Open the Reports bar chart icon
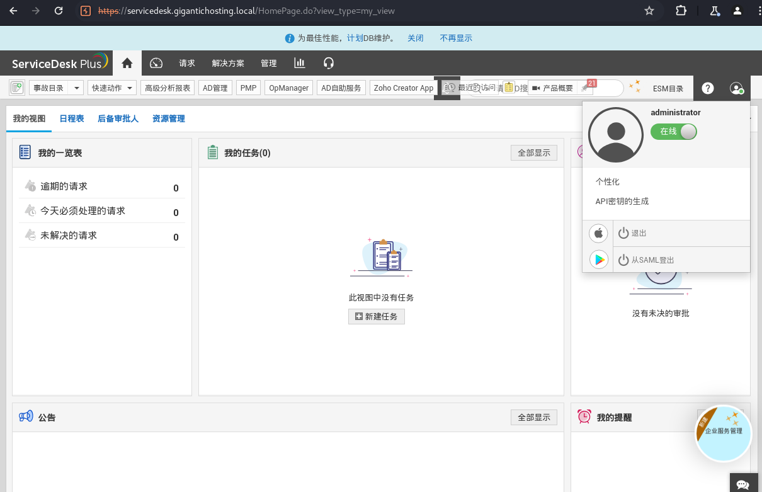The image size is (762, 492). pyautogui.click(x=300, y=63)
